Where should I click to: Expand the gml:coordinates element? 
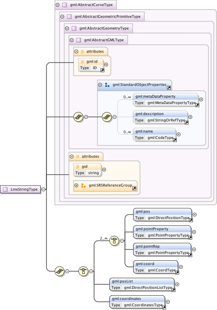[168, 302]
